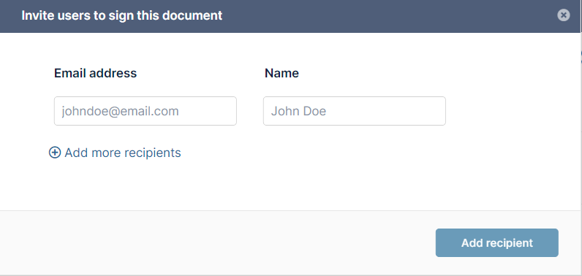
Task: Select the johndoe@email.com placeholder field
Action: pyautogui.click(x=145, y=111)
